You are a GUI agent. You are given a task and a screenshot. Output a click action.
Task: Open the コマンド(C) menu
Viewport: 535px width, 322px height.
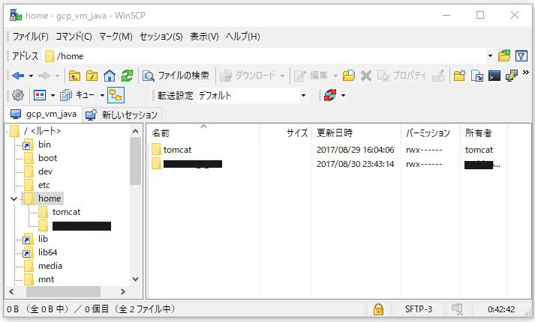tap(74, 36)
